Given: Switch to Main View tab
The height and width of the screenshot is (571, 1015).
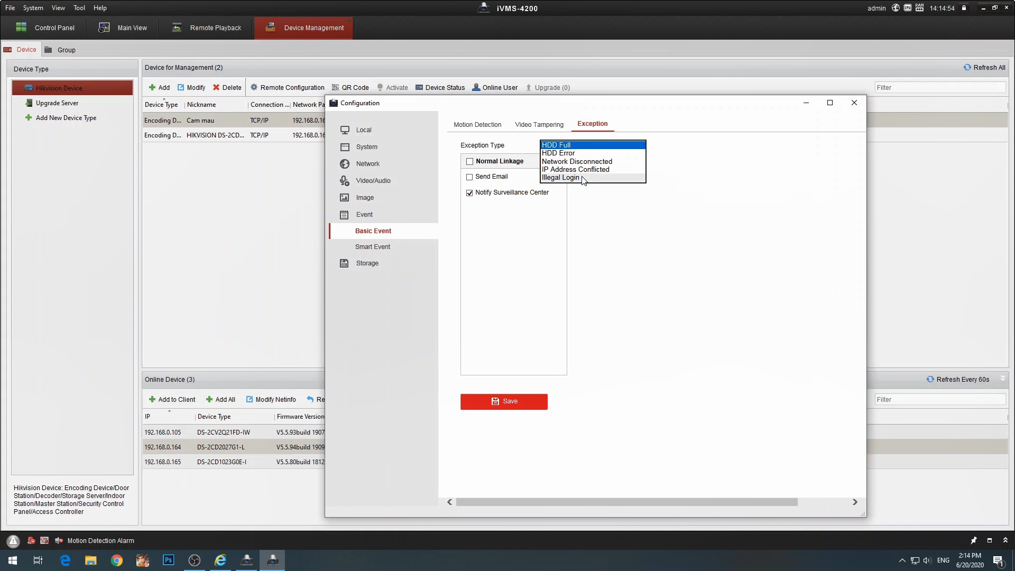Looking at the screenshot, I should point(123,28).
